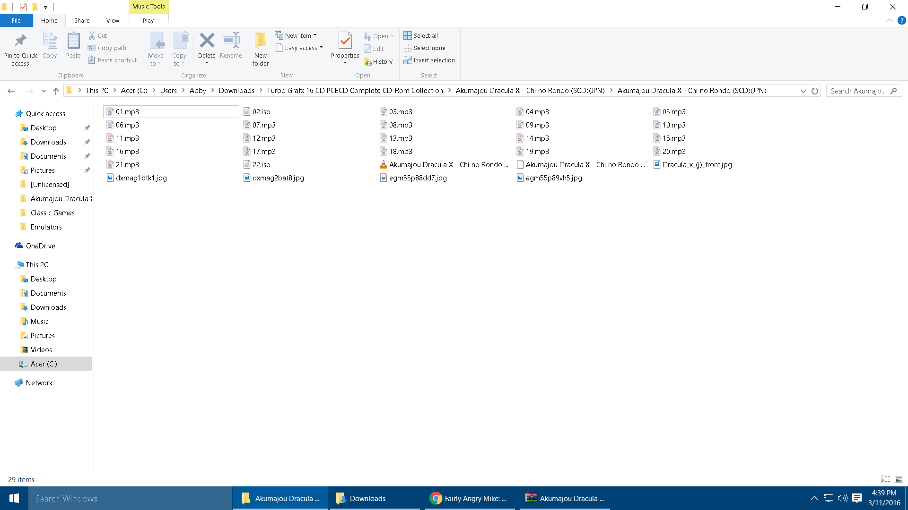Click Users in address breadcrumb
The width and height of the screenshot is (908, 510).
click(168, 91)
